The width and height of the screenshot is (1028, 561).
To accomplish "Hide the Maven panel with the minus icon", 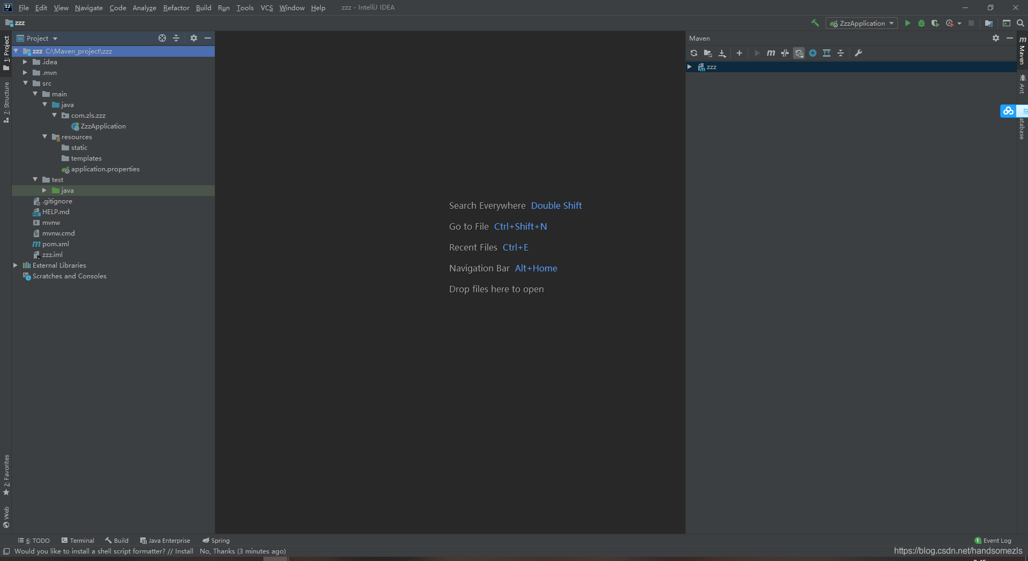I will [1010, 38].
